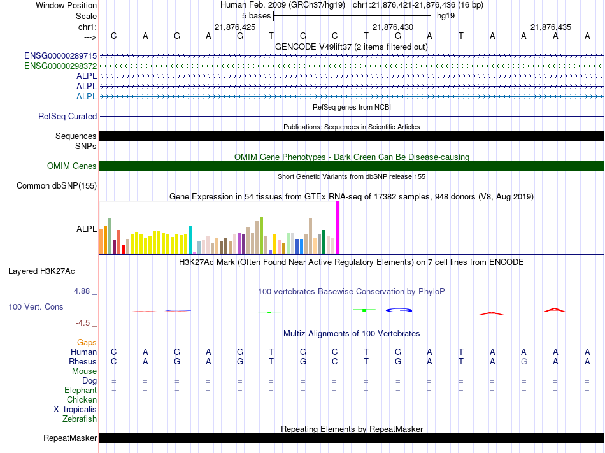Open the green ENSG00000298372 gene label
The image size is (605, 453).
[60, 66]
